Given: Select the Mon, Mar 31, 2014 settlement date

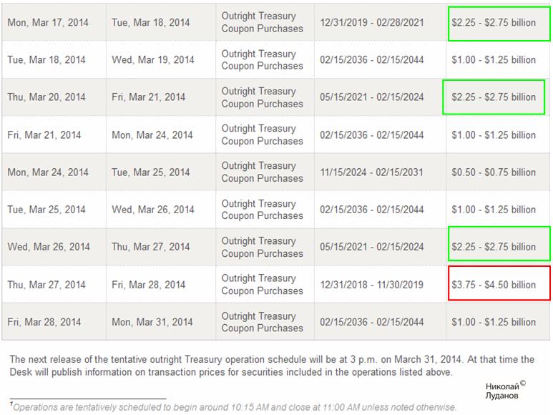Looking at the screenshot, I should click(x=152, y=322).
